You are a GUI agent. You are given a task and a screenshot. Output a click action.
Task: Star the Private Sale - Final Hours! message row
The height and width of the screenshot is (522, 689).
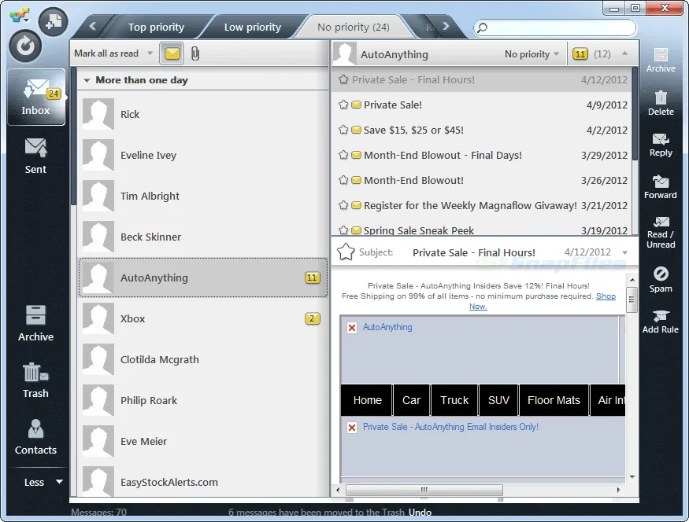coord(343,79)
